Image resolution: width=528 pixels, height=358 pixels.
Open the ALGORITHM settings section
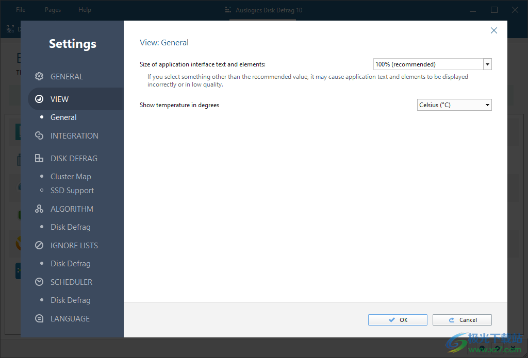[72, 209]
